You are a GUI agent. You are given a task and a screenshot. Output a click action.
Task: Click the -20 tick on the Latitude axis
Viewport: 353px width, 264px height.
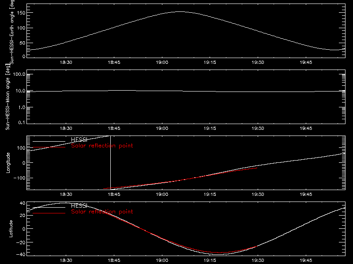point(21,242)
